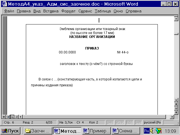Click the Стр. 6 page indicator
180x135 pixels.
pos(9,123)
